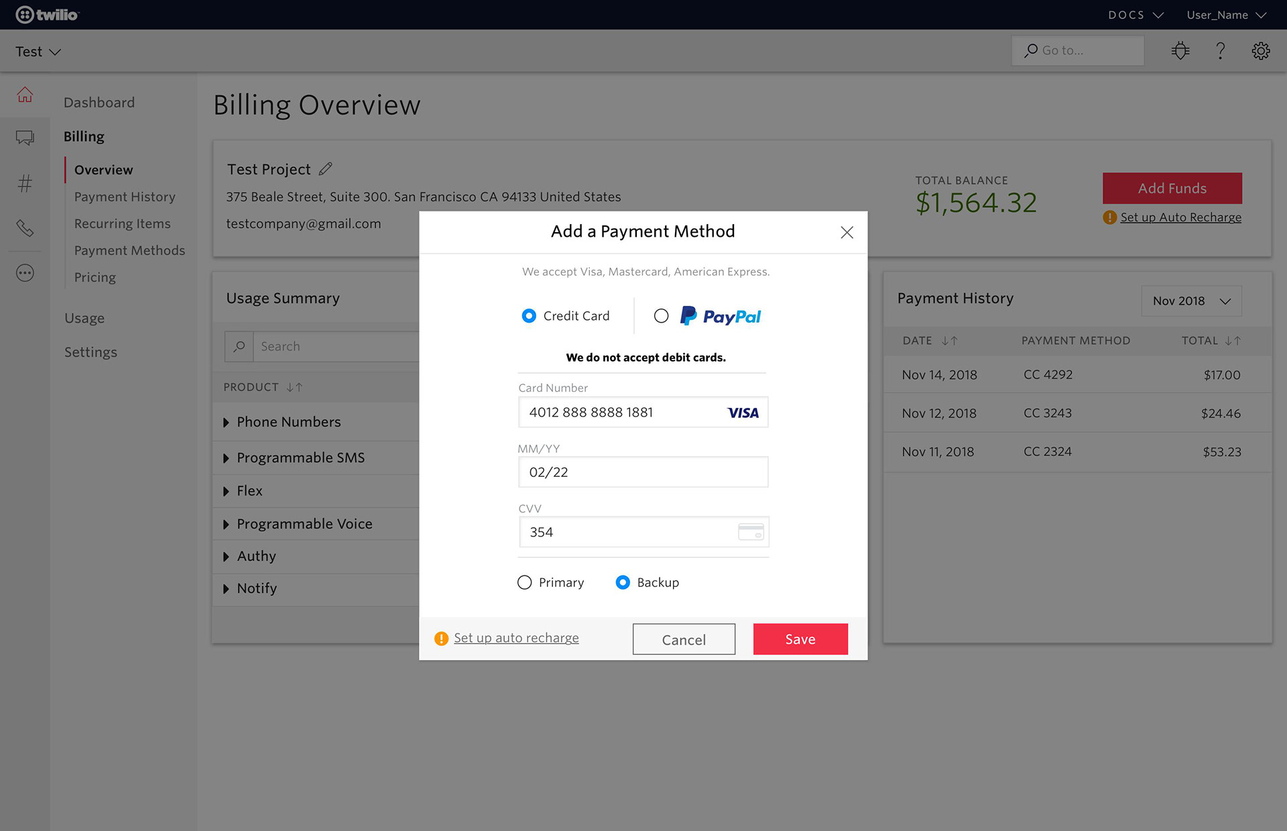Choose the Backup radio button
1287x831 pixels.
(623, 582)
